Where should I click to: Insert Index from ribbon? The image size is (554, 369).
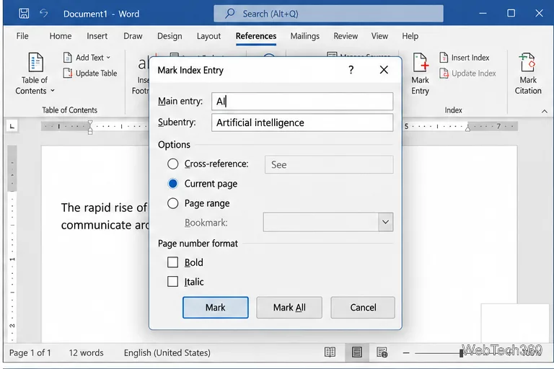click(x=465, y=58)
